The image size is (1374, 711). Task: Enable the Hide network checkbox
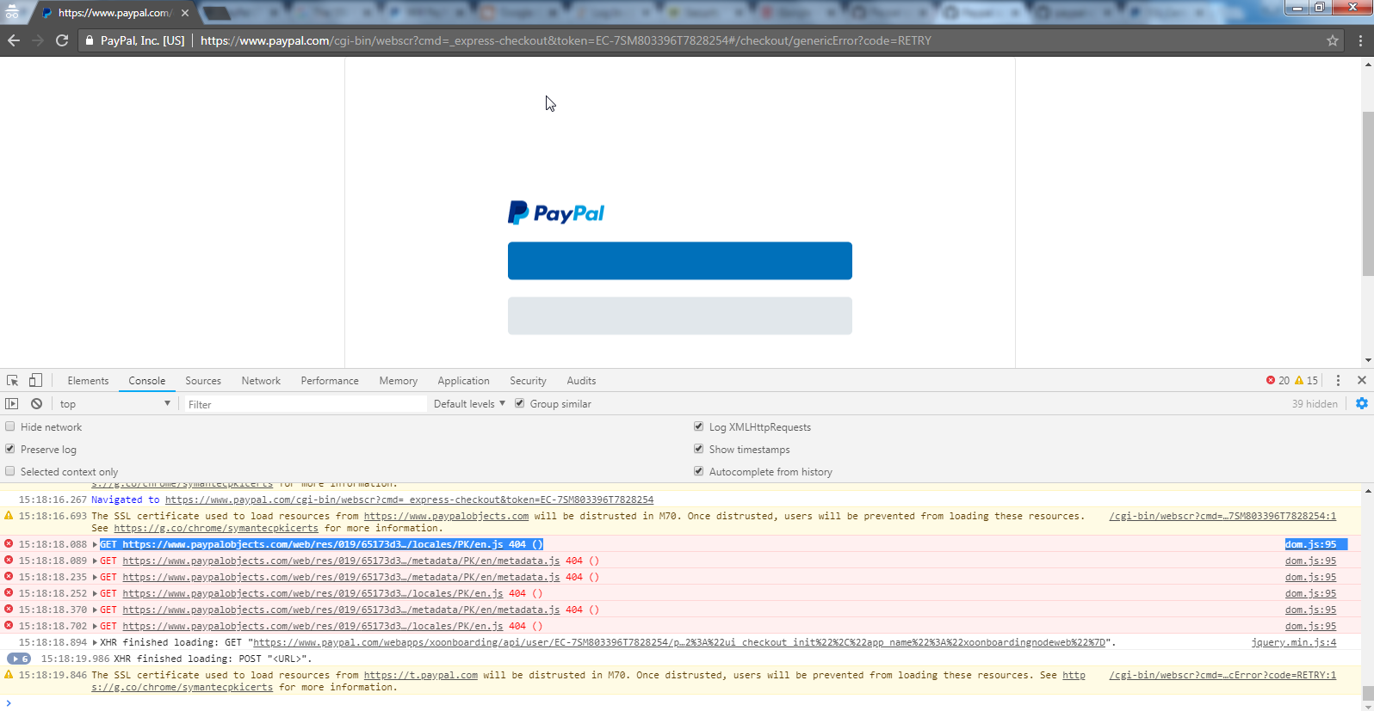pos(10,426)
